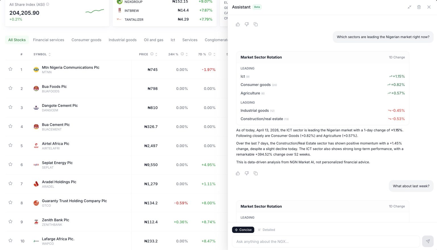
Task: Open BUACEMENT company logo
Action: coord(36,127)
